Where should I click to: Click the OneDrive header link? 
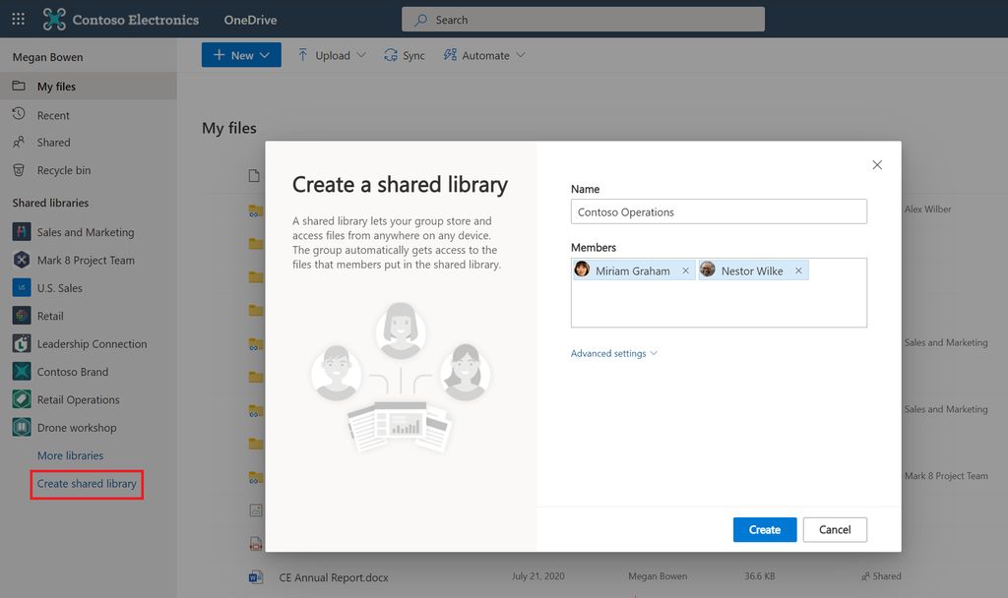pos(250,20)
